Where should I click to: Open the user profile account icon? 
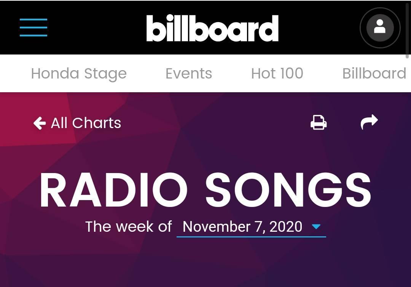coord(380,27)
